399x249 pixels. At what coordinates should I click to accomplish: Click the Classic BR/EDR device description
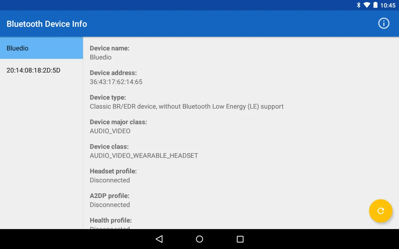tap(187, 106)
